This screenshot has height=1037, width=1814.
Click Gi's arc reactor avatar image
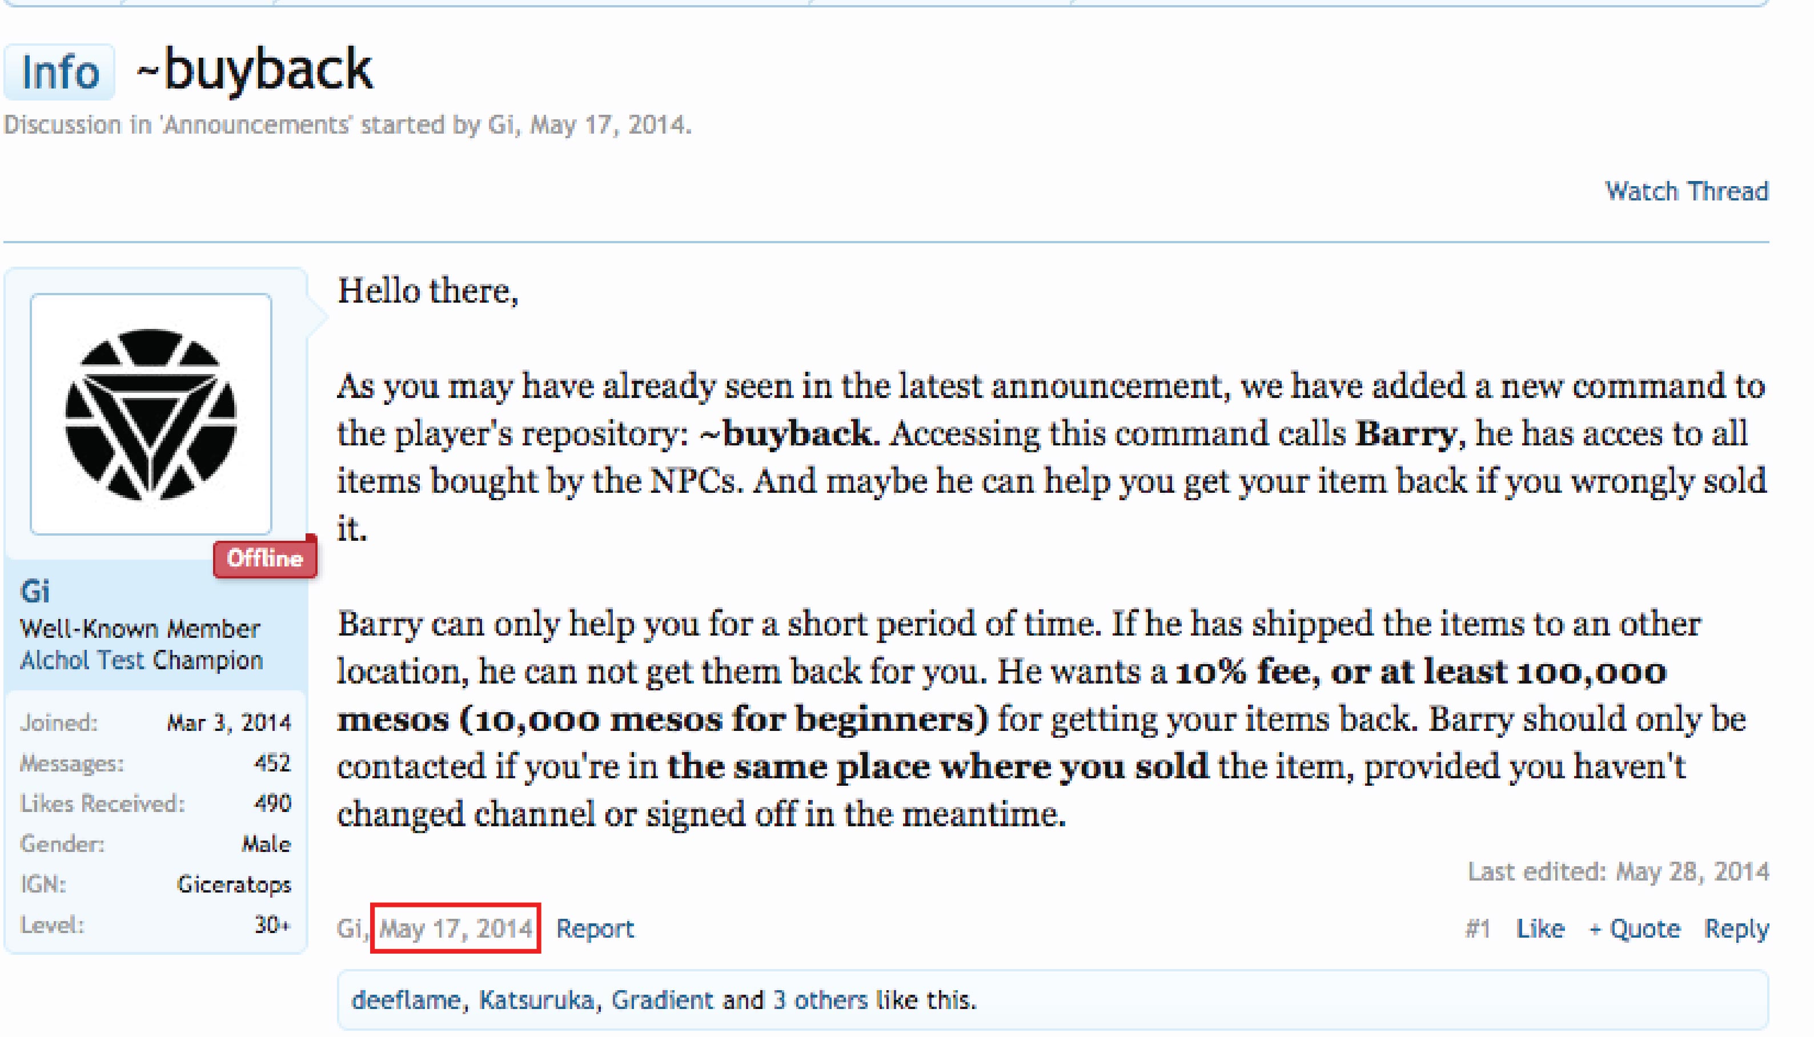pyautogui.click(x=150, y=414)
